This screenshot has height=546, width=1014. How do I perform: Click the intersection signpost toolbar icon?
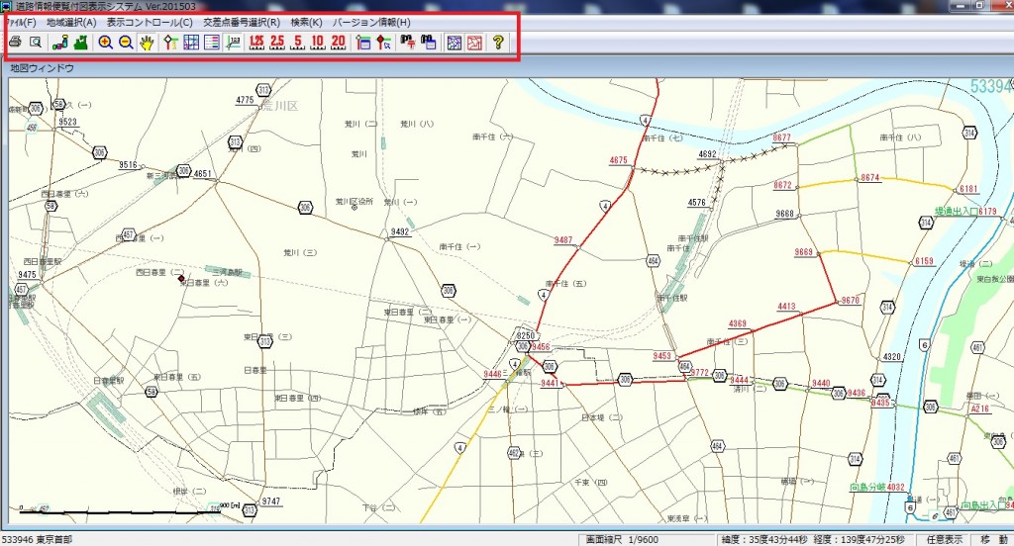click(170, 43)
